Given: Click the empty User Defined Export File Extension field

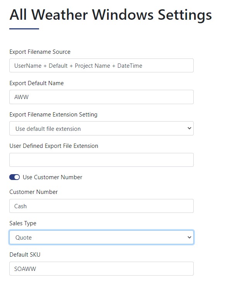Looking at the screenshot, I should [101, 160].
